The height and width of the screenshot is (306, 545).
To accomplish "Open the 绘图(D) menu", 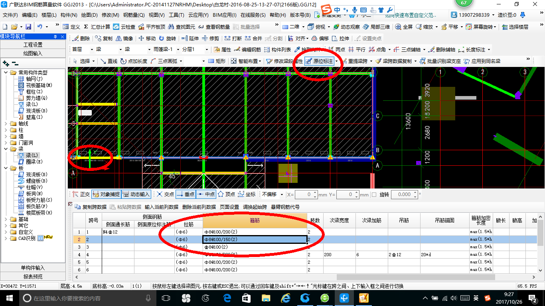I will (x=89, y=15).
